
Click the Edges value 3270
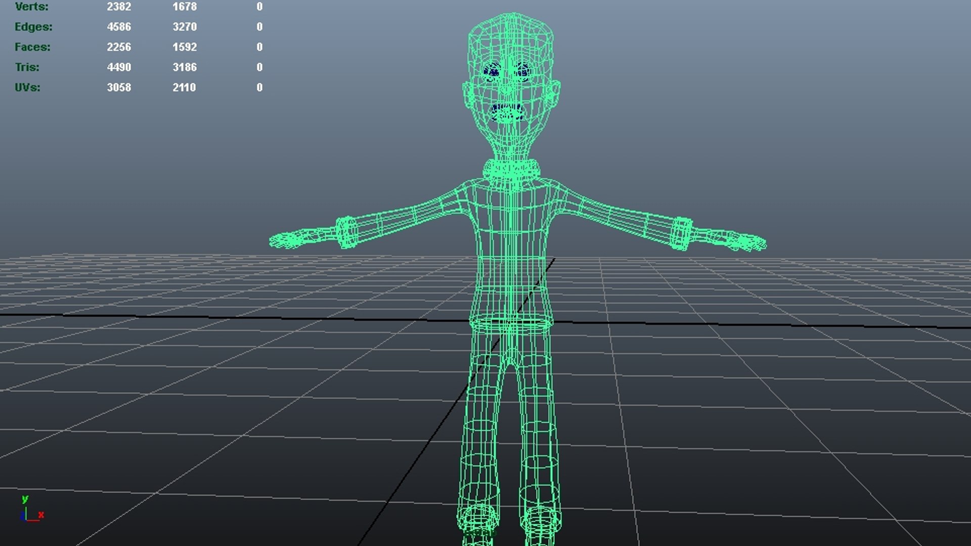click(x=185, y=27)
